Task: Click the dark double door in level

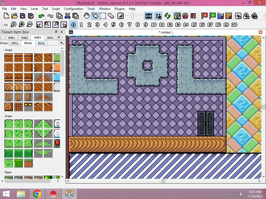Action: point(206,124)
